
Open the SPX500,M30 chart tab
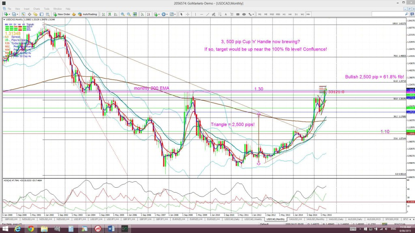coord(392,219)
